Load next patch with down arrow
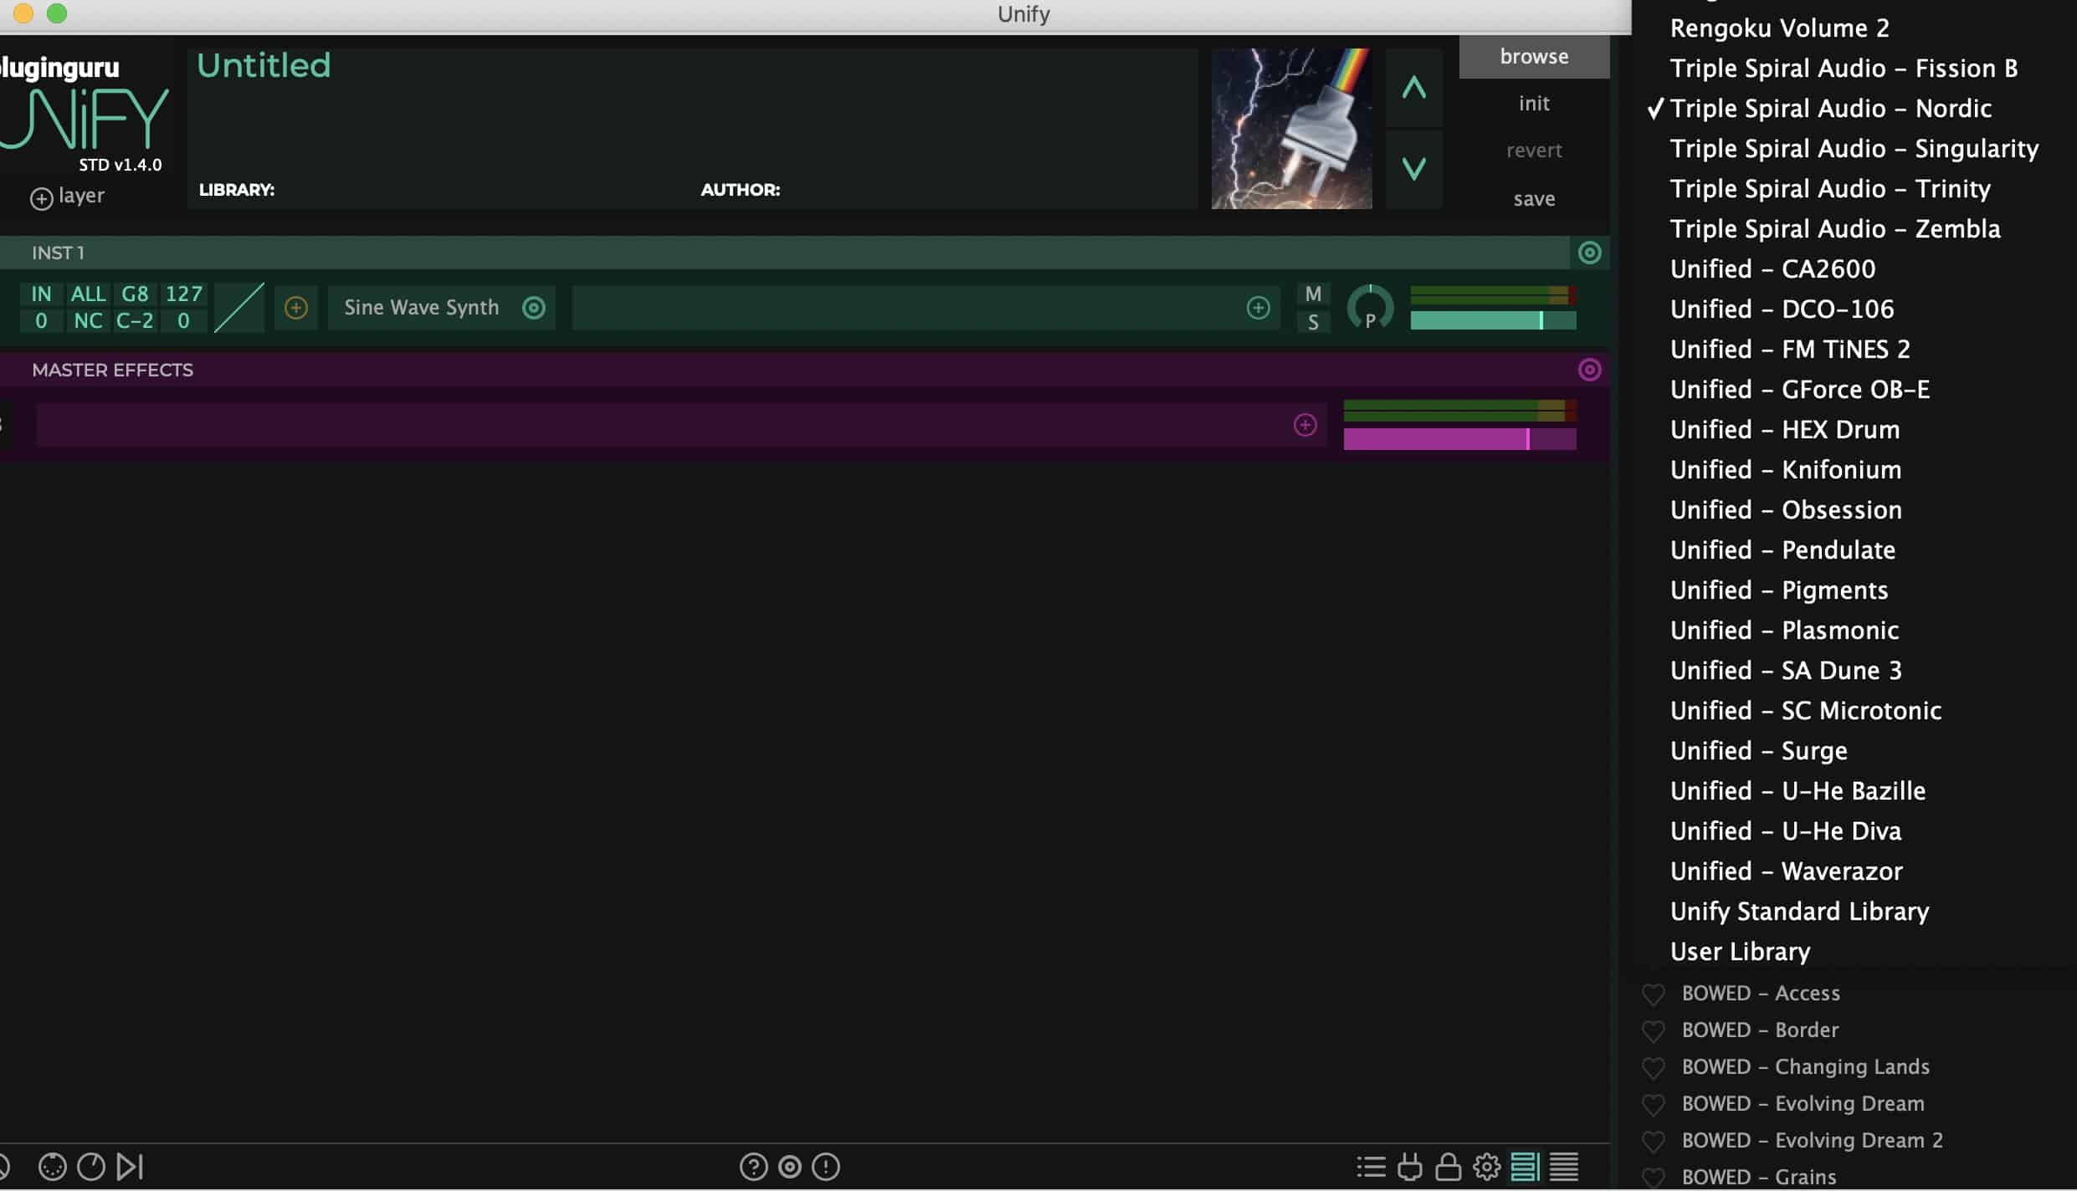 (x=1413, y=168)
